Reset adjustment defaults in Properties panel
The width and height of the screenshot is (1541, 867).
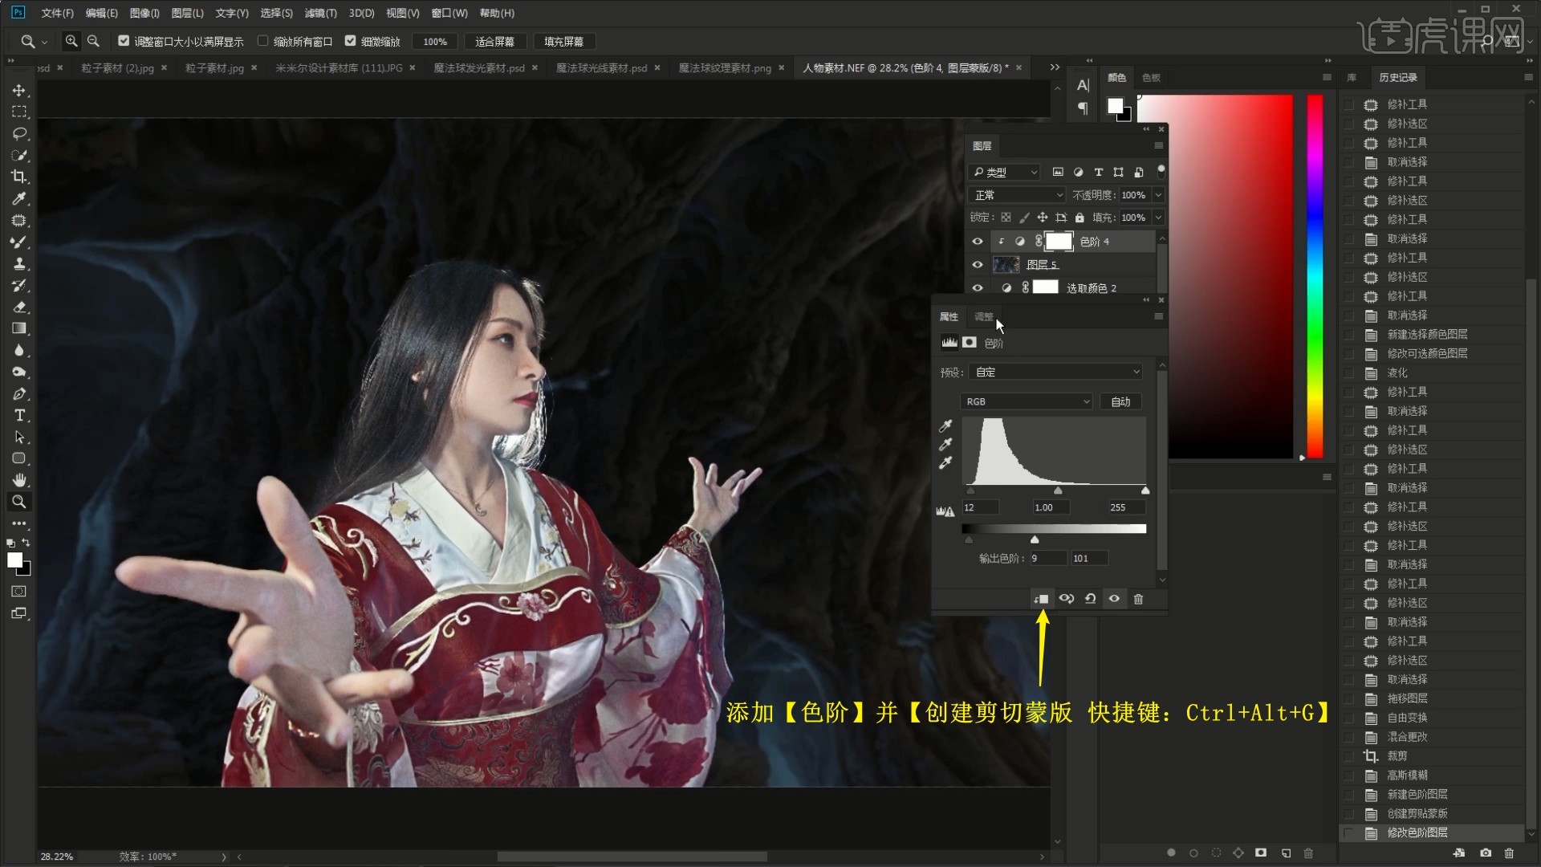point(1090,599)
